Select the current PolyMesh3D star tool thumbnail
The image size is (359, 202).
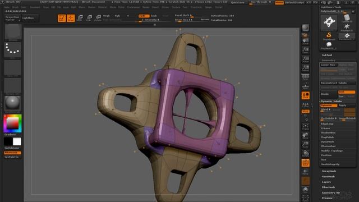[x=329, y=22]
